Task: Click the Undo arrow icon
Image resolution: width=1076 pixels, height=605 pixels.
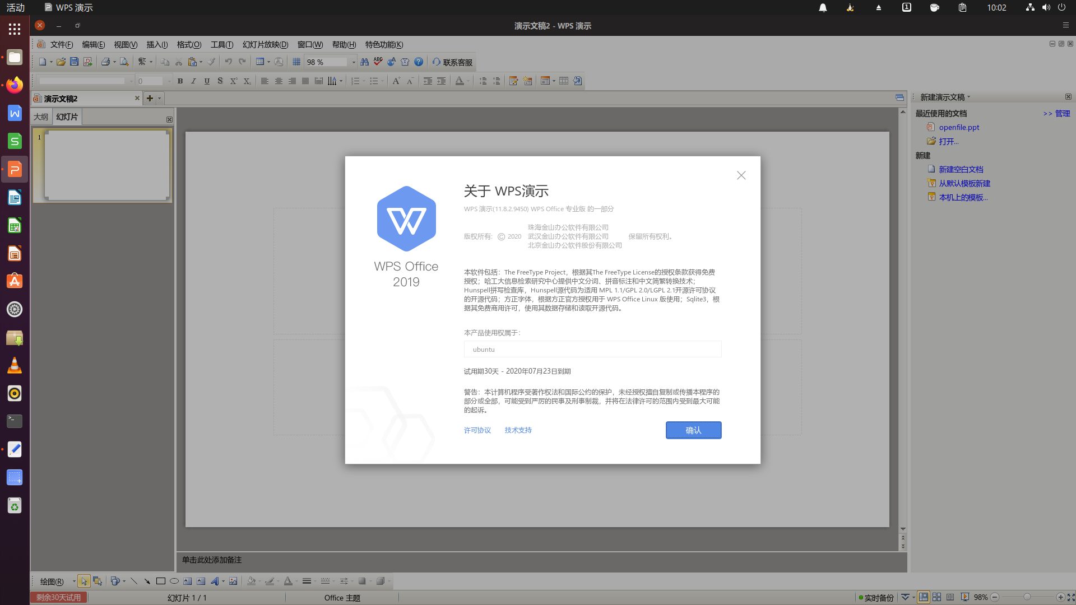Action: coord(229,62)
